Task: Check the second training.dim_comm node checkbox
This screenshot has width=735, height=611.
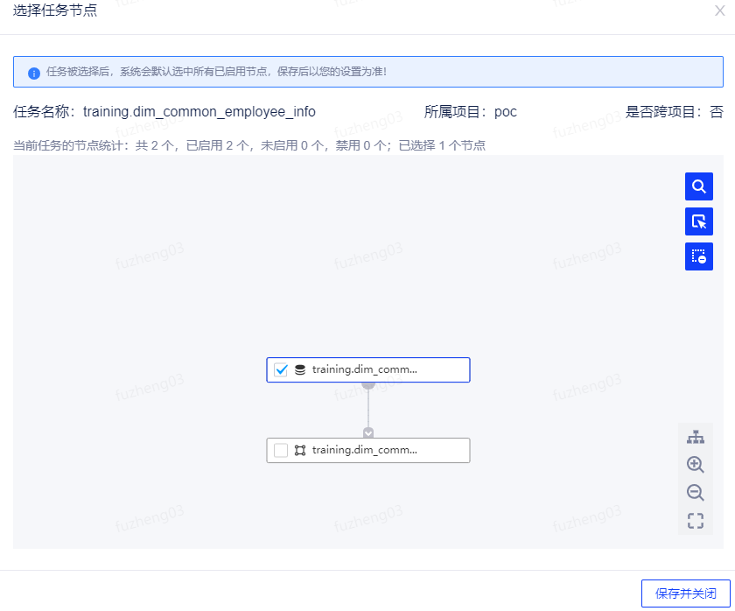Action: 281,450
